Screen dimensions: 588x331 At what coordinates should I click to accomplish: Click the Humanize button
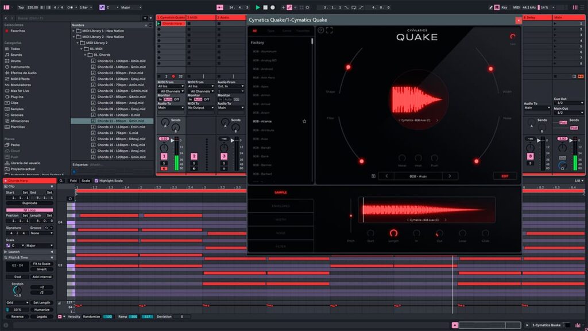click(42, 309)
